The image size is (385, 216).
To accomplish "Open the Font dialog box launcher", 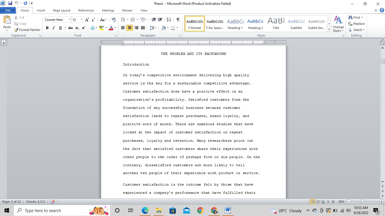I will [116, 36].
